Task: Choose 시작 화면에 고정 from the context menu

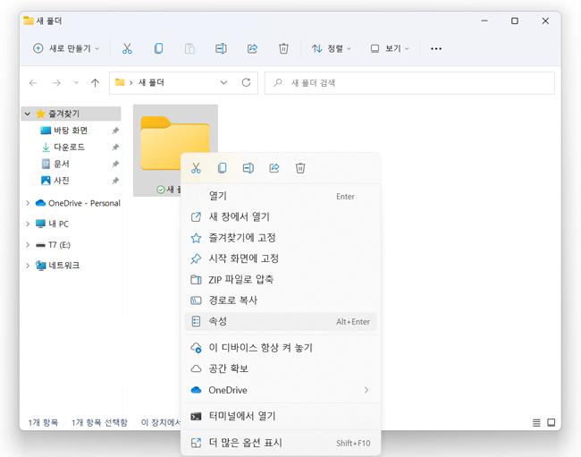Action: tap(281, 258)
